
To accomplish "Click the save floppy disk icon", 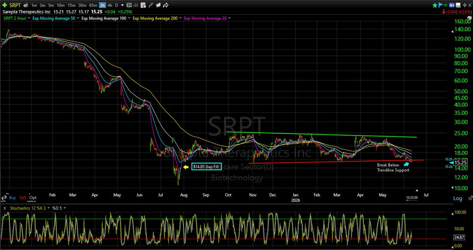I will 458,5.
